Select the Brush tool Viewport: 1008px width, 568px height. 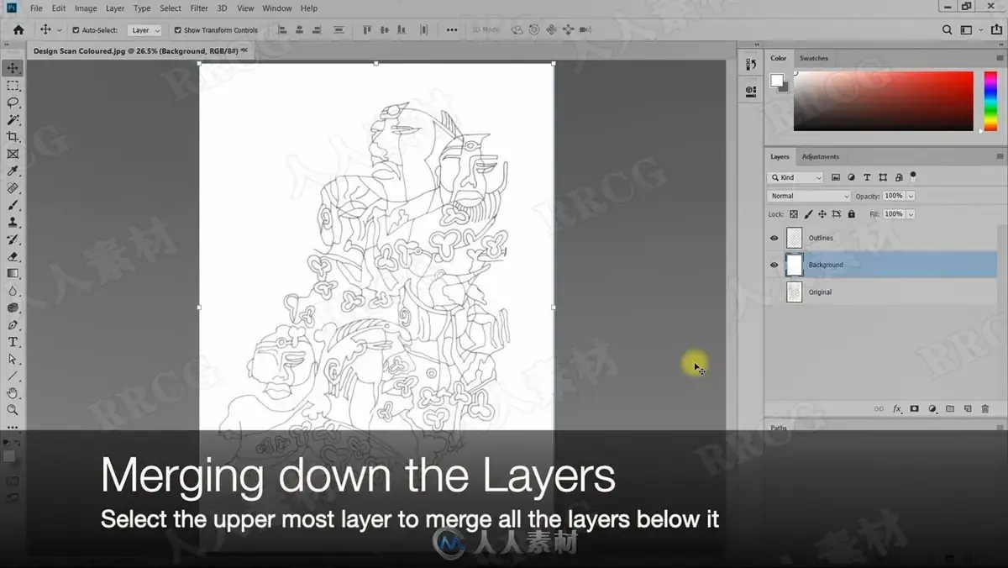13,205
